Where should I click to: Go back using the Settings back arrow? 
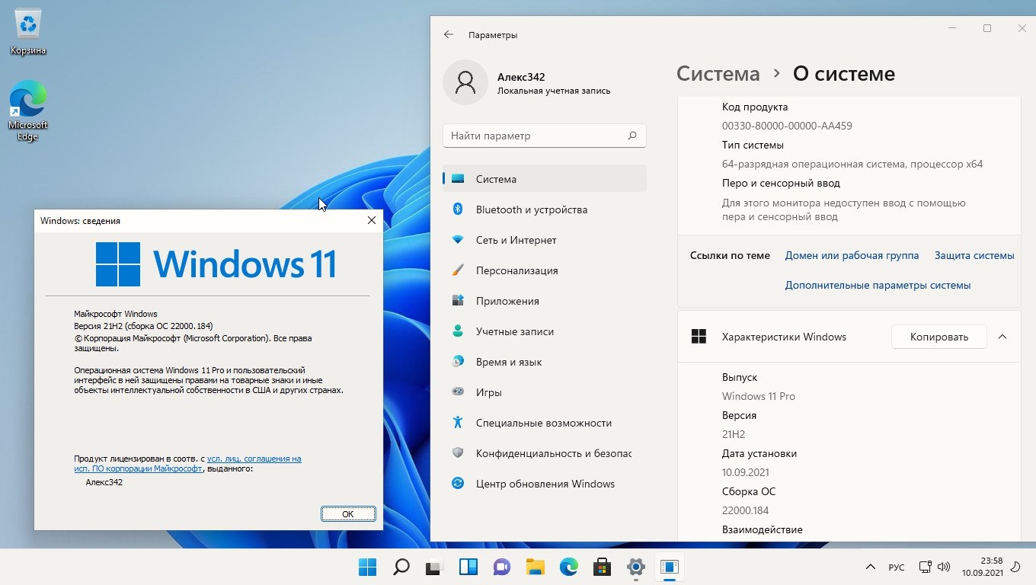(x=449, y=34)
